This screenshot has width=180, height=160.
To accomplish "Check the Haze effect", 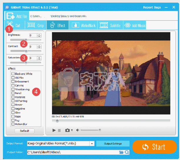I will 13,116.
